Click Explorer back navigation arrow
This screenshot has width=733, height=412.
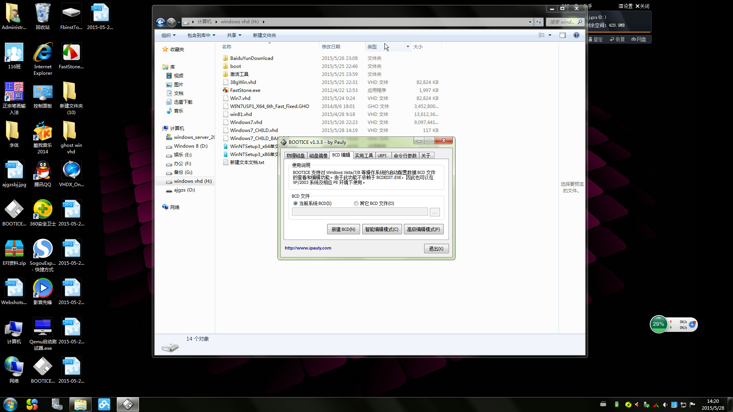(x=160, y=22)
